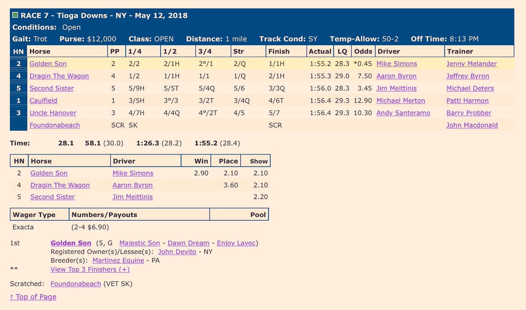Click the RACE 7 Tioga Downs title
Viewport: 526px width, 310px height.
pos(104,15)
